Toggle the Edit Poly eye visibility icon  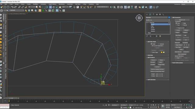pos(147,23)
